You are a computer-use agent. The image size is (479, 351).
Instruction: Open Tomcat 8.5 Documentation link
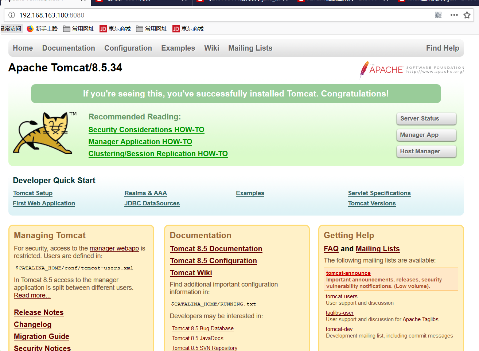point(216,249)
